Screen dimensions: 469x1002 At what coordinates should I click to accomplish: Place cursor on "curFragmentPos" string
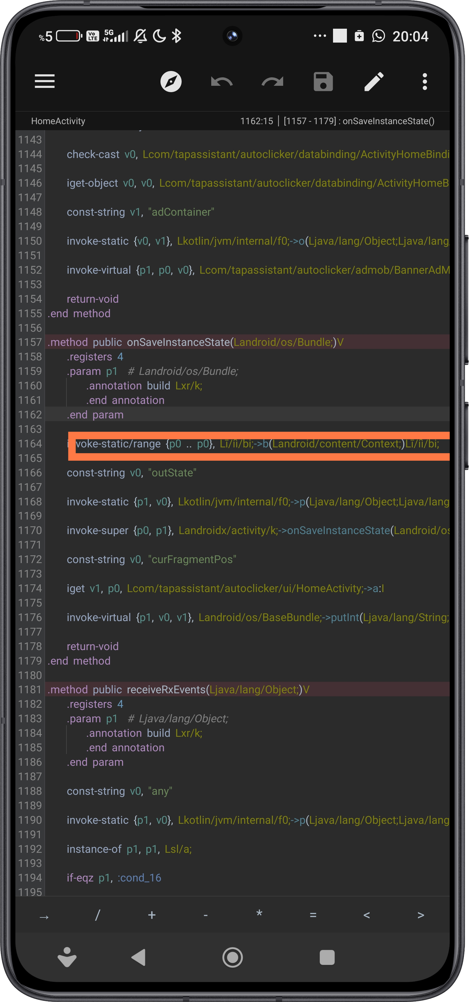point(192,559)
